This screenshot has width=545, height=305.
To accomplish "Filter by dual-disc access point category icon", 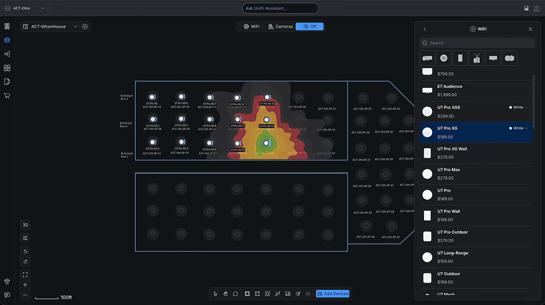I will point(509,58).
